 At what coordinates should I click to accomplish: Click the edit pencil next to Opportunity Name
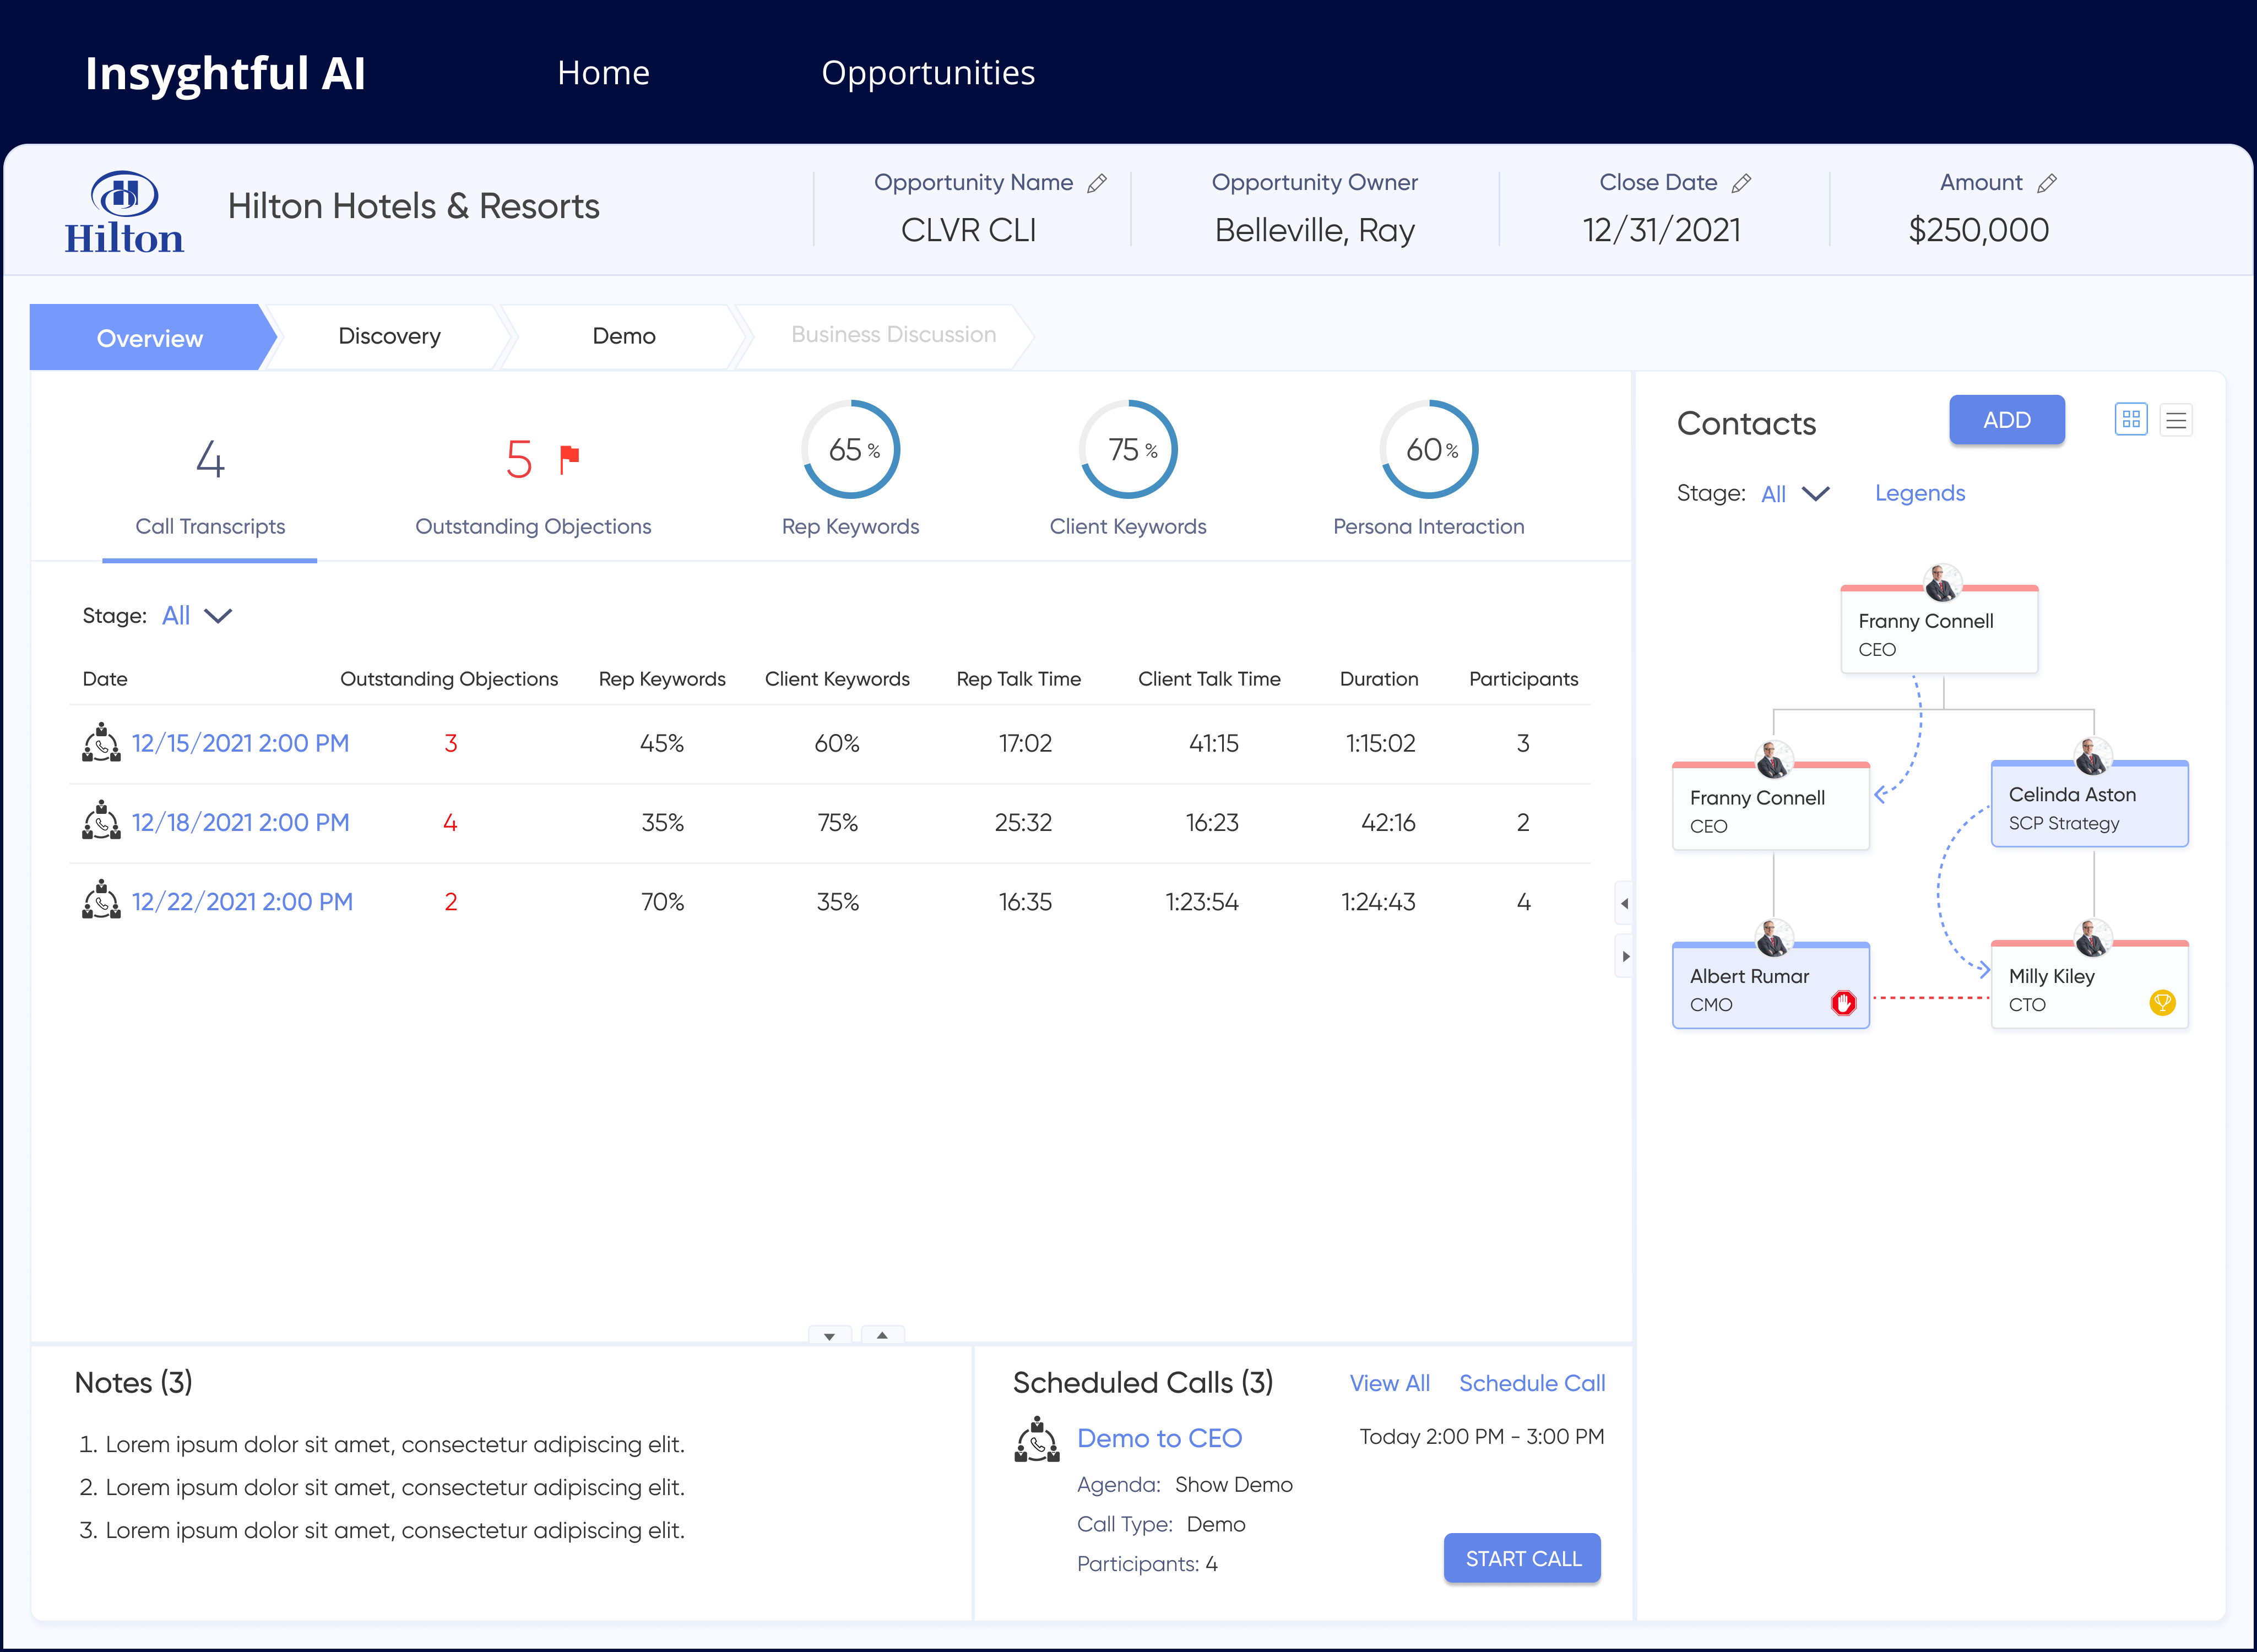(1097, 183)
